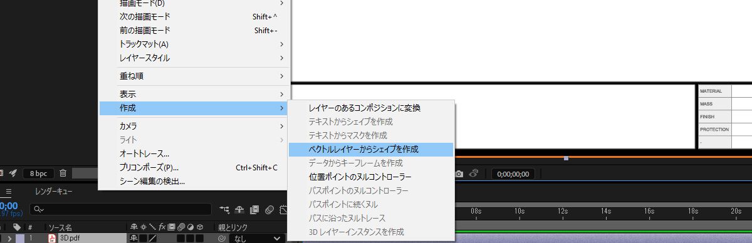Toggle shy switch for 3D.pdf layer
The image size is (752, 243).
click(x=133, y=239)
